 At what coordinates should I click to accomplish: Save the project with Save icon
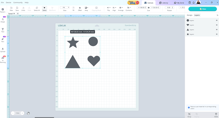[x=17, y=9]
